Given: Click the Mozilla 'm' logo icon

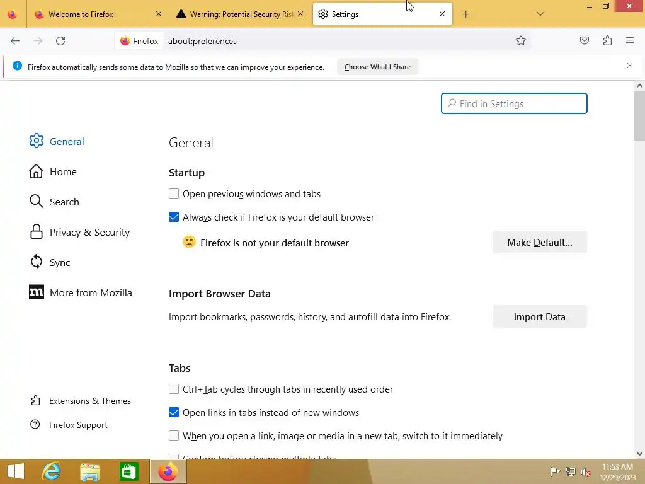Looking at the screenshot, I should coord(36,292).
